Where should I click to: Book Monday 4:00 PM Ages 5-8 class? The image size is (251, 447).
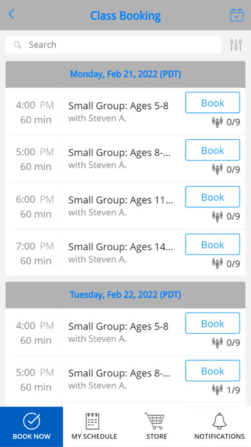(213, 103)
